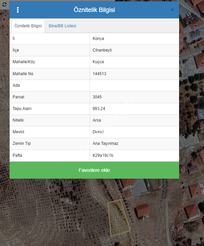Click the refresh icon behind the dialog

point(4,4)
